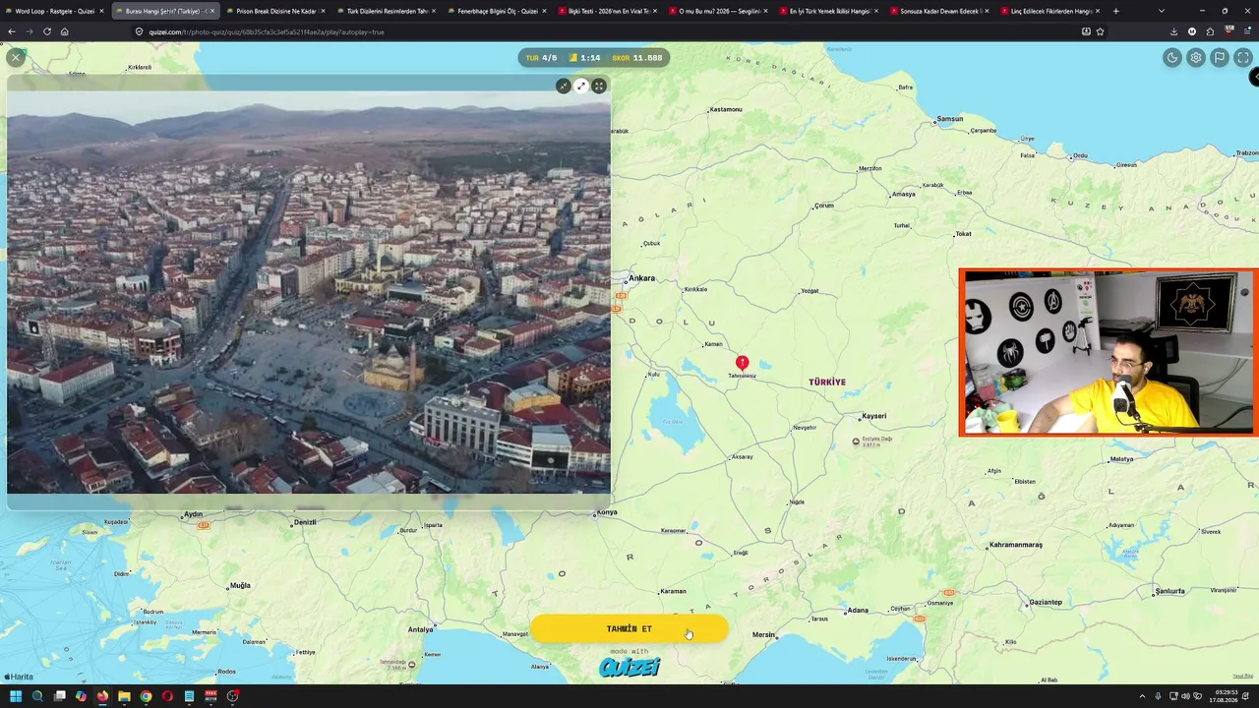Toggle dark mode moon icon
This screenshot has height=708, width=1259.
coord(1172,58)
